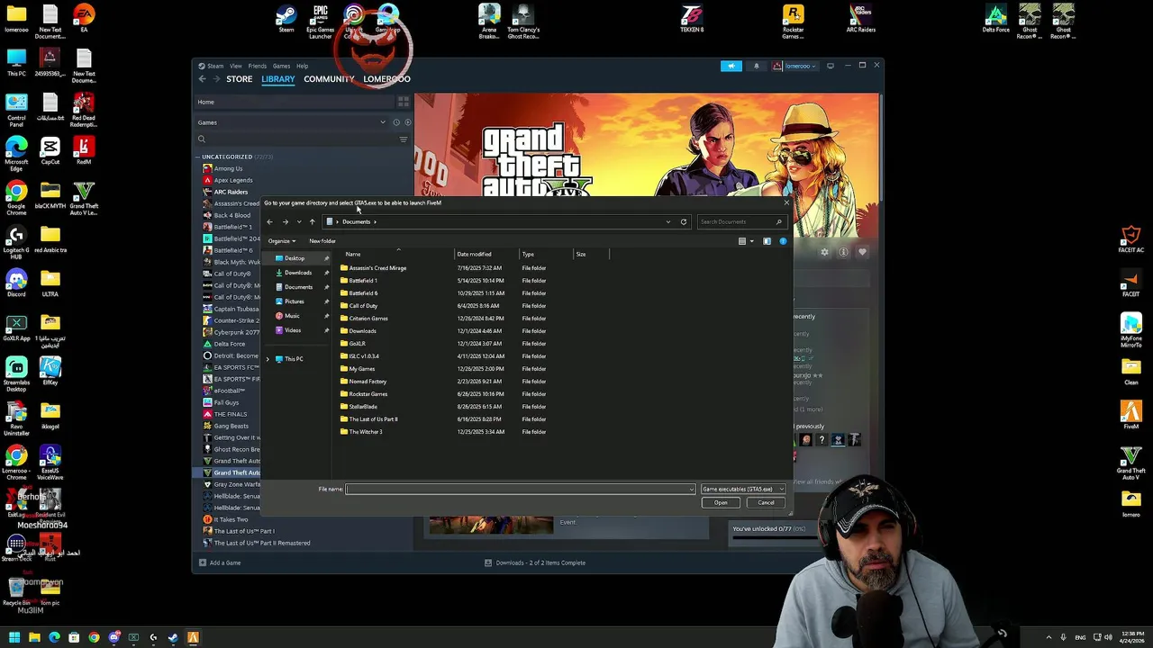Select Music in the navigation pane
The image size is (1153, 648).
pyautogui.click(x=292, y=316)
